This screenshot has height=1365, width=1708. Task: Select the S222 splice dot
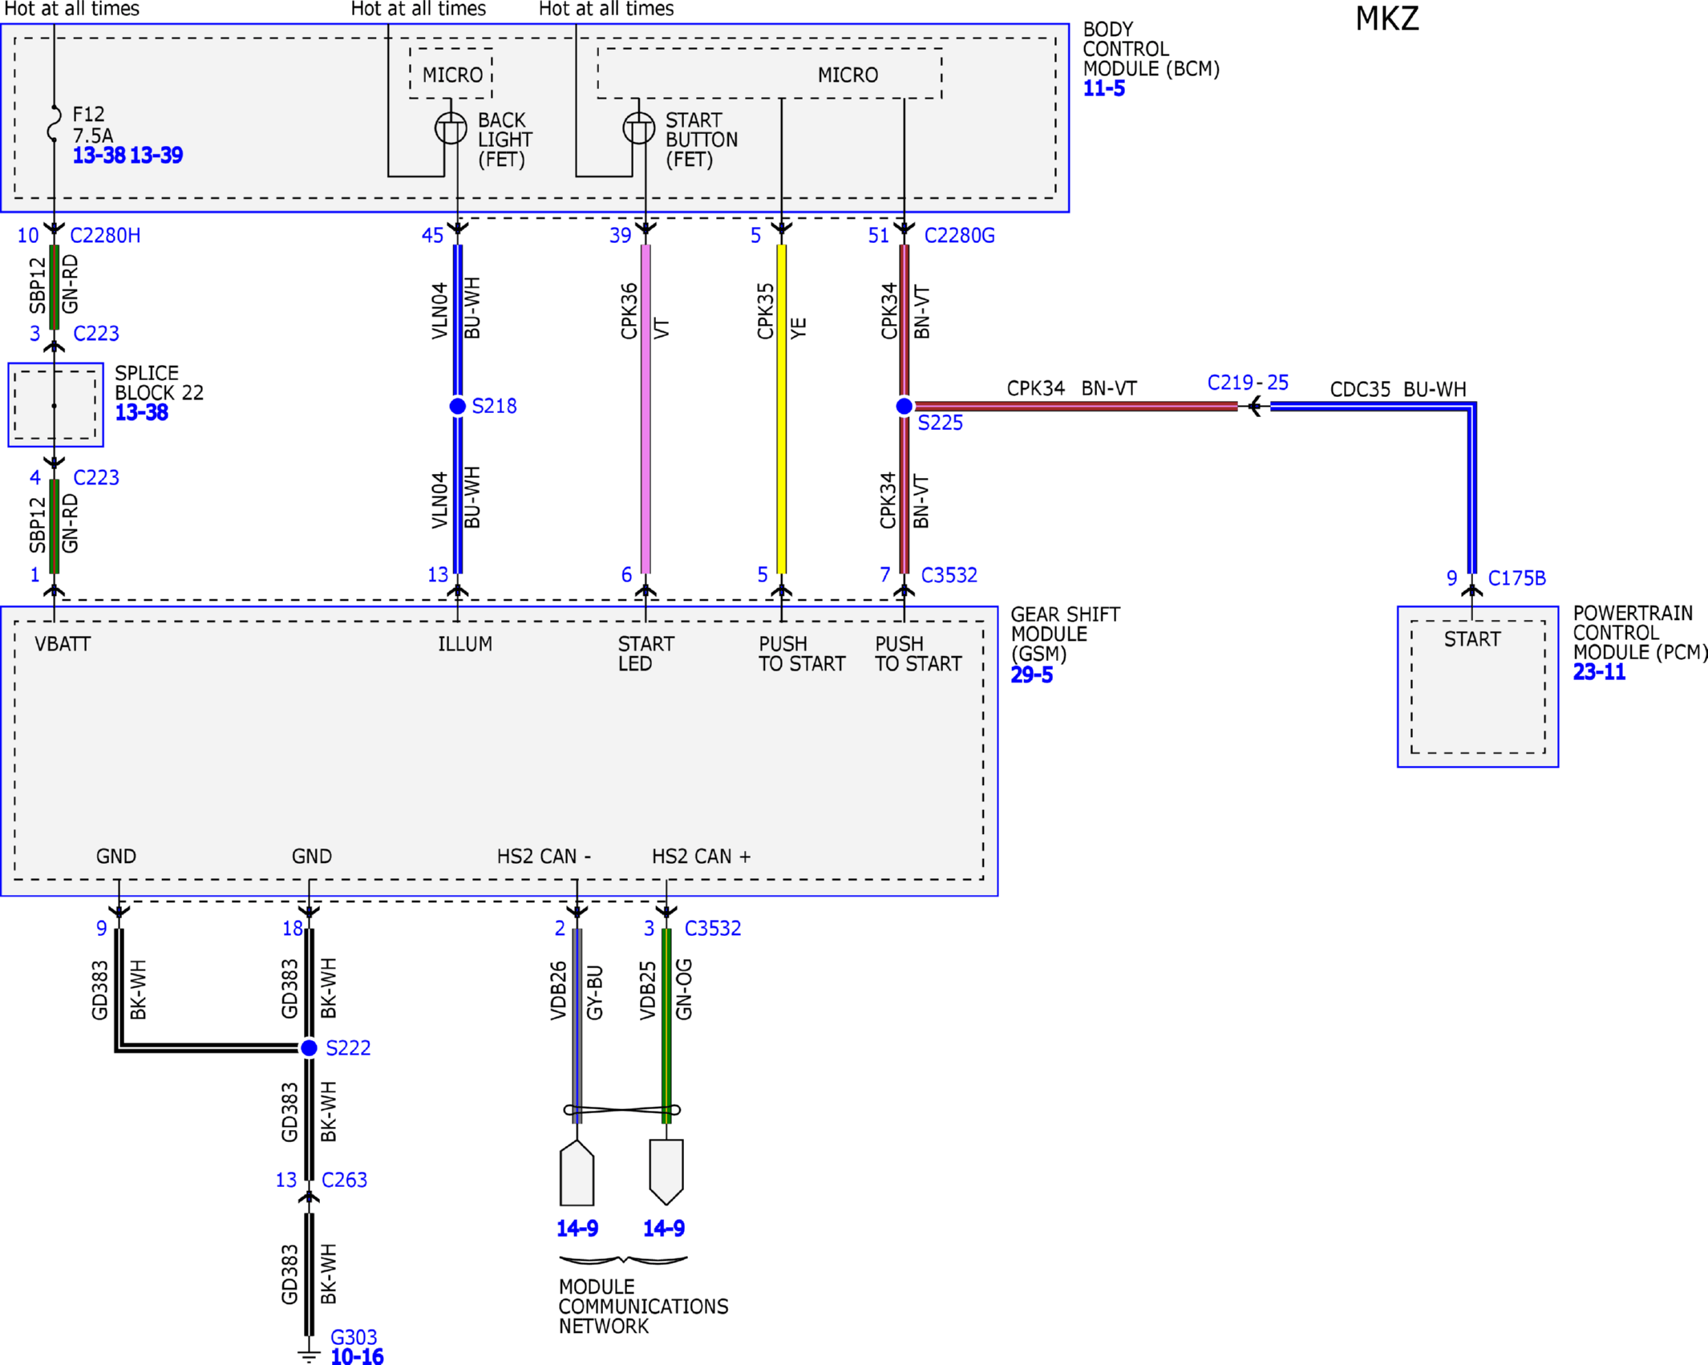(x=309, y=1047)
